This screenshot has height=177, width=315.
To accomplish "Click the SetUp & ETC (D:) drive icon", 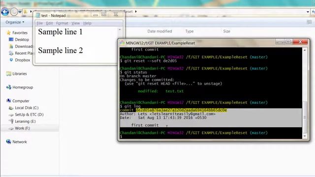I will tap(11, 115).
